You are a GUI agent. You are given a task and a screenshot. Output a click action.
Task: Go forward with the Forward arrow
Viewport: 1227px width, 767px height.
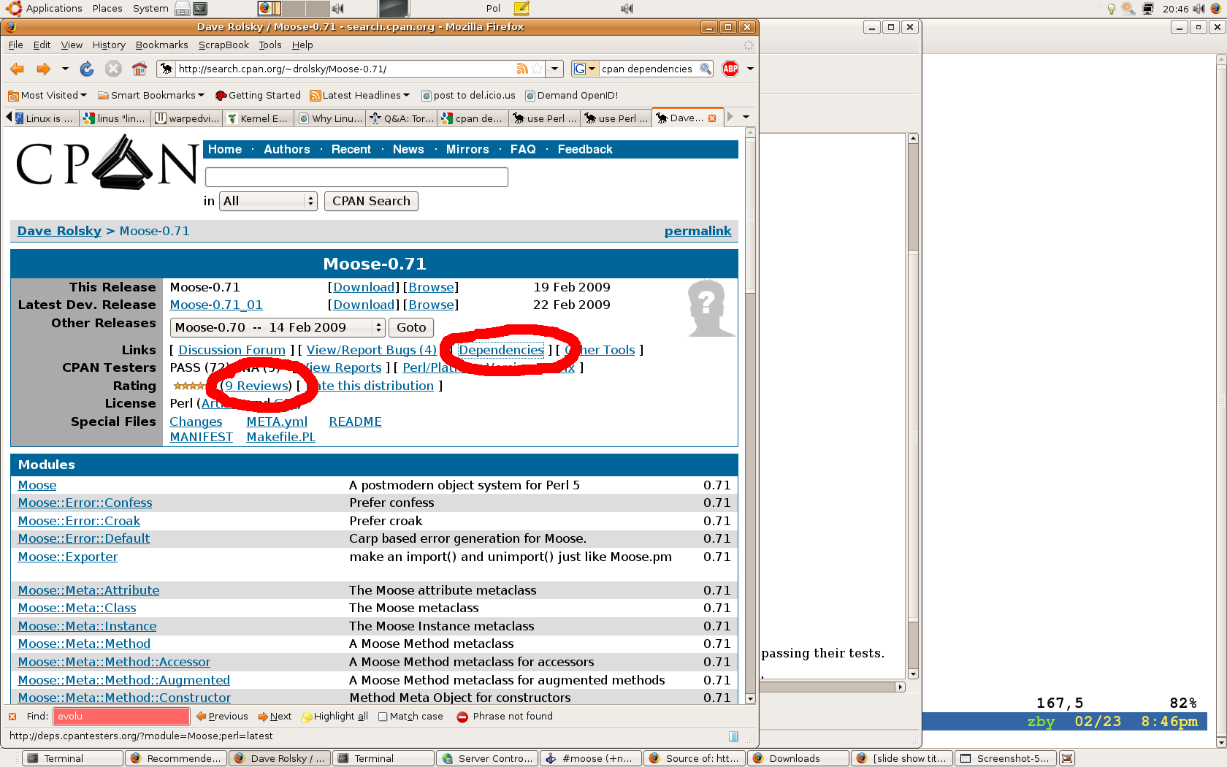coord(43,69)
